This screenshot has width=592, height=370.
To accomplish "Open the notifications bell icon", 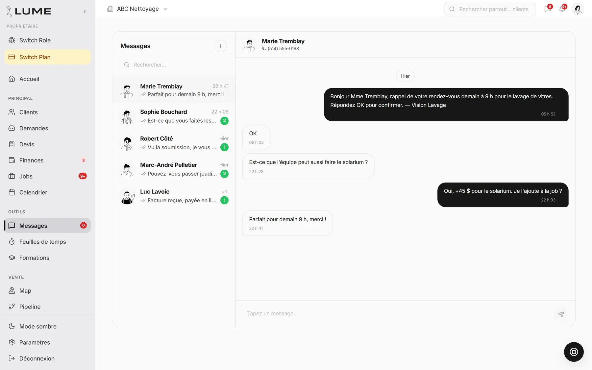I will [562, 9].
